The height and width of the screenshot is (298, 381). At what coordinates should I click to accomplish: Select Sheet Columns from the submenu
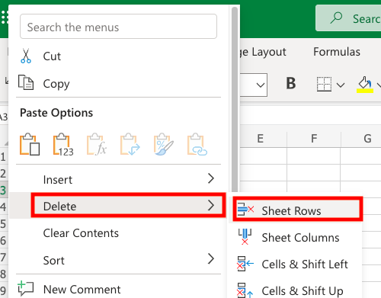pos(296,237)
